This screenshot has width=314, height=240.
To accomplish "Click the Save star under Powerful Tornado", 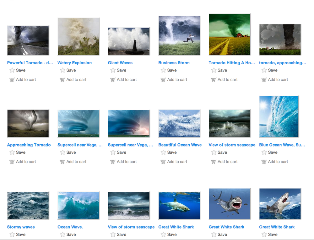I will 12,70.
